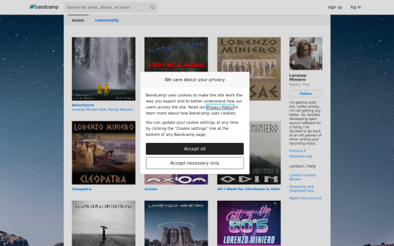Click the search magnifier icon
394x246 pixels.
[152, 7]
